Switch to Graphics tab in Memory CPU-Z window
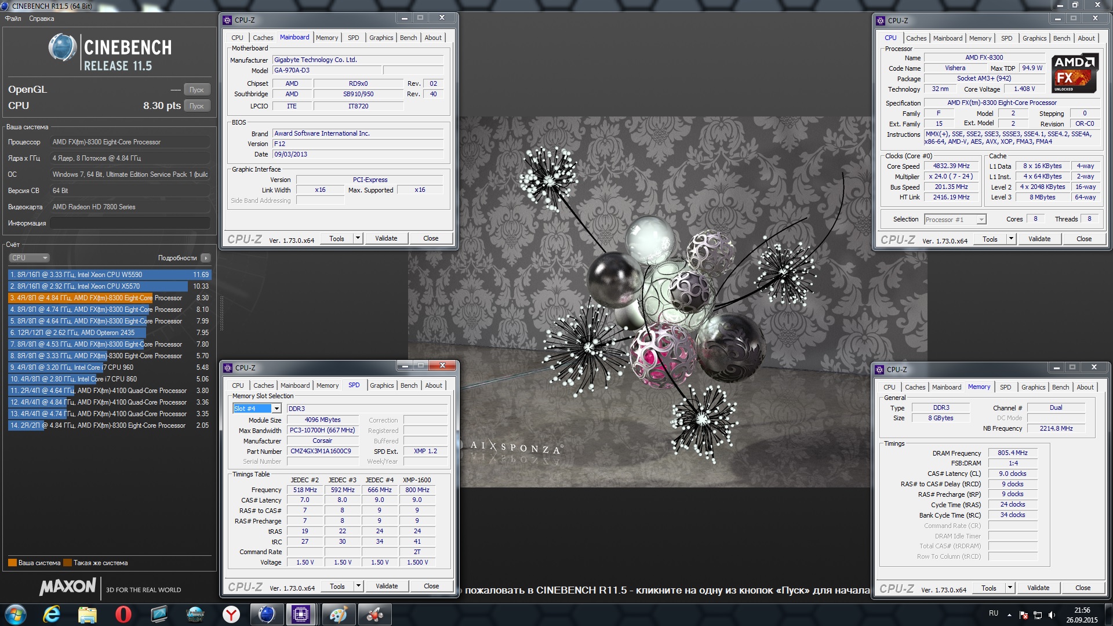Screen dimensions: 1113x626 pos(1033,387)
